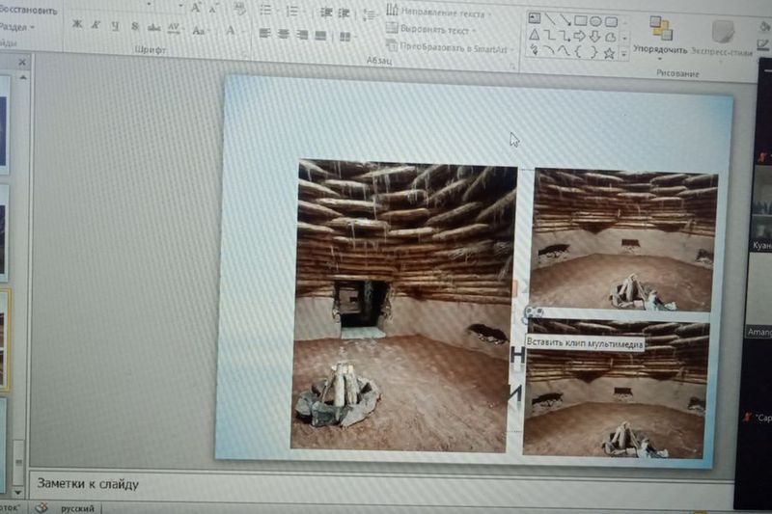772x514 pixels.
Task: Open Экспресс-стили quick styles
Action: tap(722, 37)
